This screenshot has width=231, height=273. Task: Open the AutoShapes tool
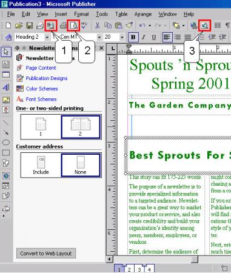[x=5, y=163]
